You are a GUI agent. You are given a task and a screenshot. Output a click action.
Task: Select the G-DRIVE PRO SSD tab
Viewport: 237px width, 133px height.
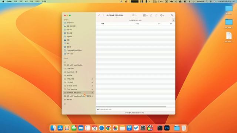[135, 20]
